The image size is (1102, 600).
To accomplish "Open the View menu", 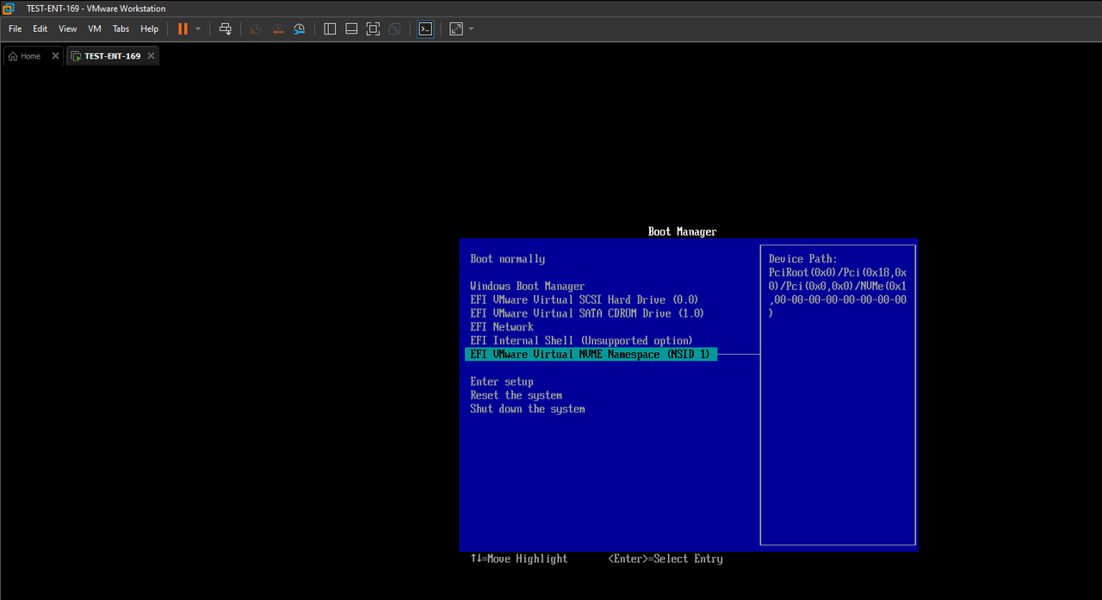I will click(68, 28).
